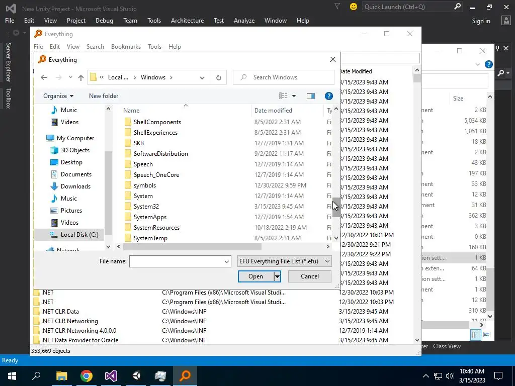Click Sign in link in Visual Studio
The width and height of the screenshot is (515, 386).
481,21
